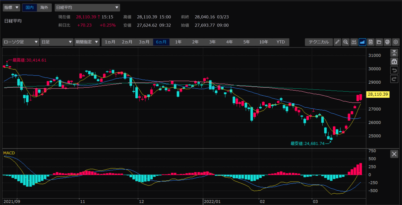
Task: Select the 1年 period tab
Action: tap(178, 42)
